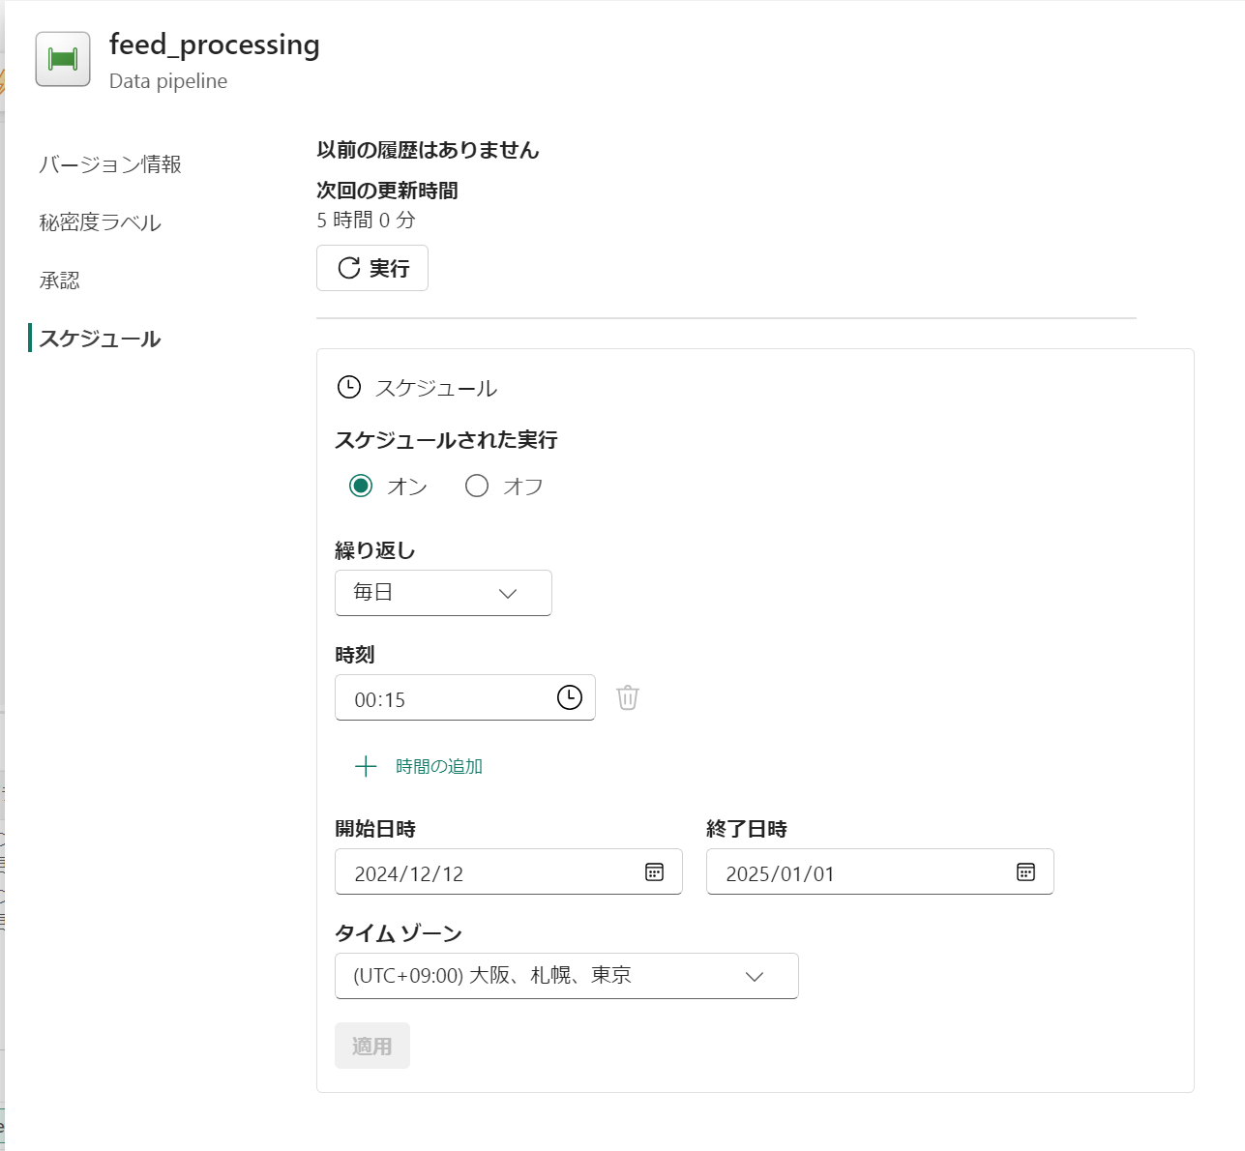Select the スケジュール tab in sidebar
Image resolution: width=1245 pixels, height=1151 pixels.
click(100, 339)
